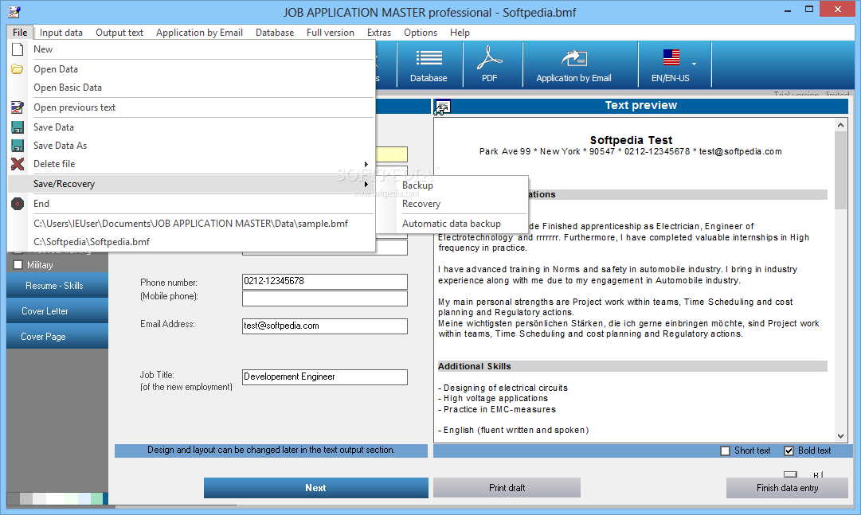
Task: Expand the Delete file submenu arrow
Action: pyautogui.click(x=366, y=164)
